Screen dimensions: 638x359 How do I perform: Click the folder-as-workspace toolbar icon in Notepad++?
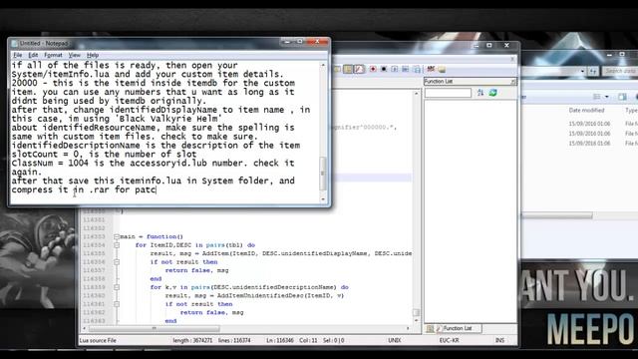pos(337,69)
